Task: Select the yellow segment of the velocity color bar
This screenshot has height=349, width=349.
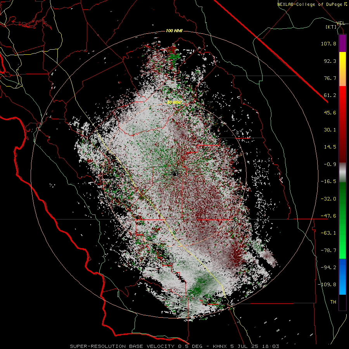Action: [342, 60]
